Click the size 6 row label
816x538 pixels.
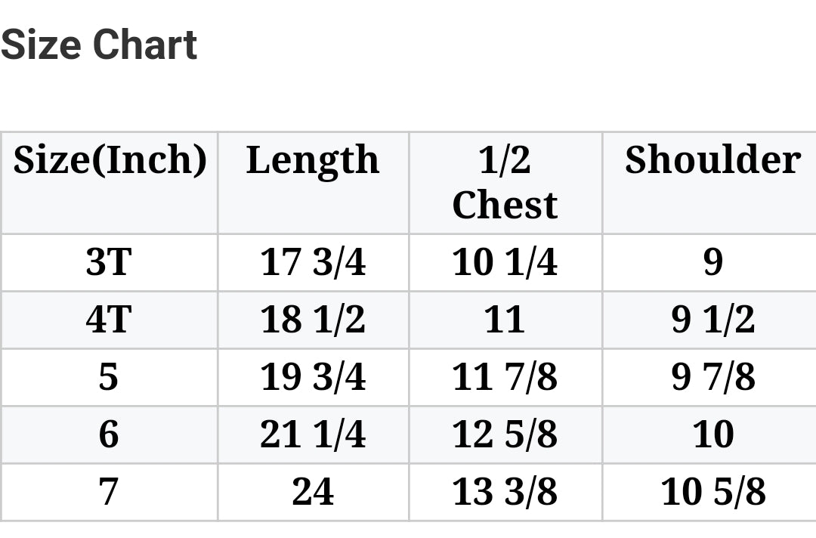pos(109,434)
